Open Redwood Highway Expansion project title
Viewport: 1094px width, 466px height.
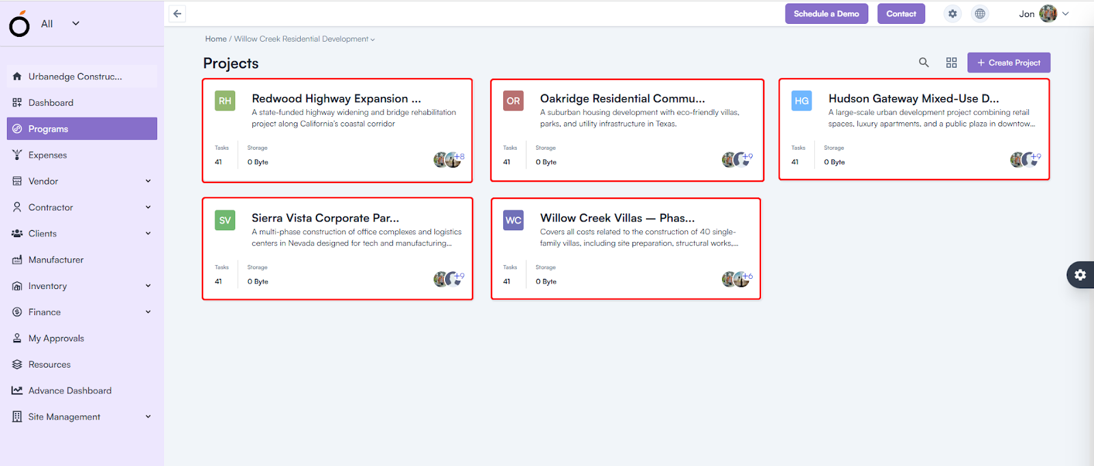click(336, 98)
